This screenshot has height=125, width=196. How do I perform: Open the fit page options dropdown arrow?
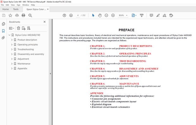136,15
